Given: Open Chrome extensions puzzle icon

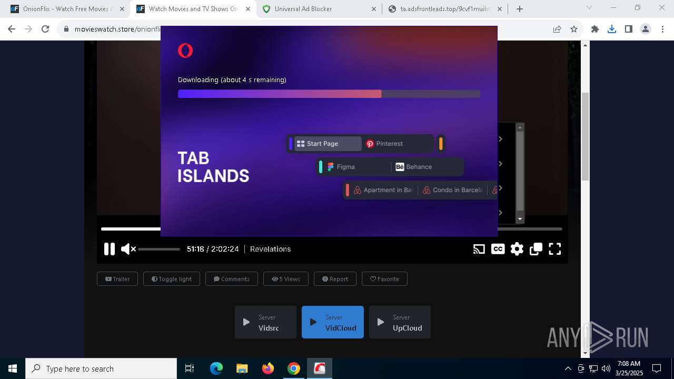Looking at the screenshot, I should coord(595,29).
